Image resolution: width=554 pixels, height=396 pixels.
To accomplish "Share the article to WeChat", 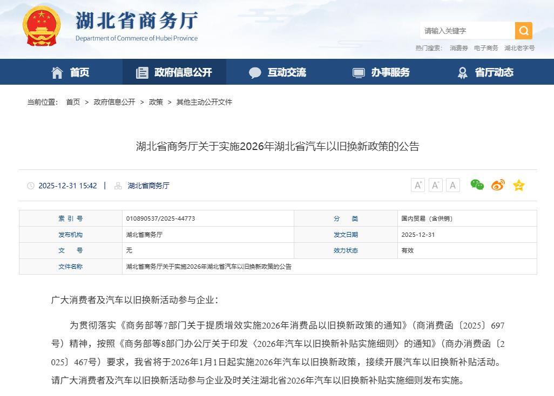I will click(x=477, y=185).
